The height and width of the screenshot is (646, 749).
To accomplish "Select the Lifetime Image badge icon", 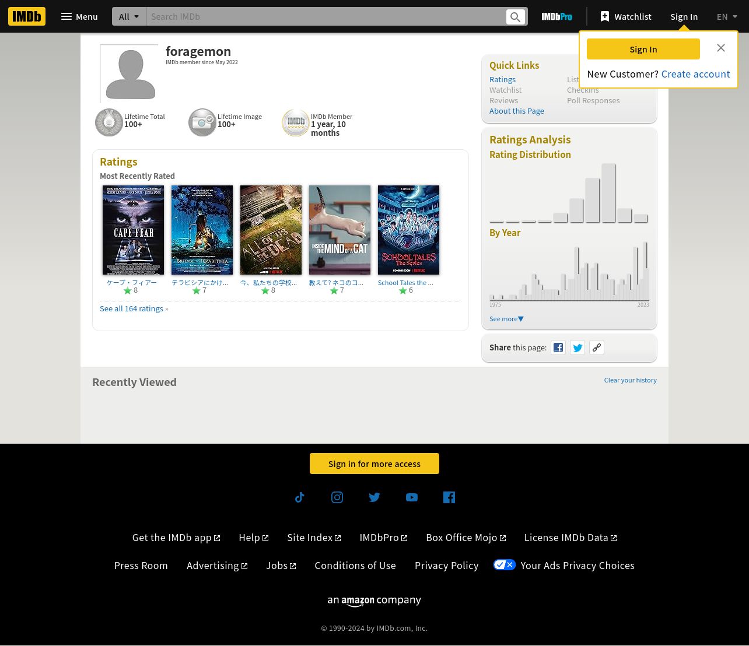I will (x=202, y=122).
